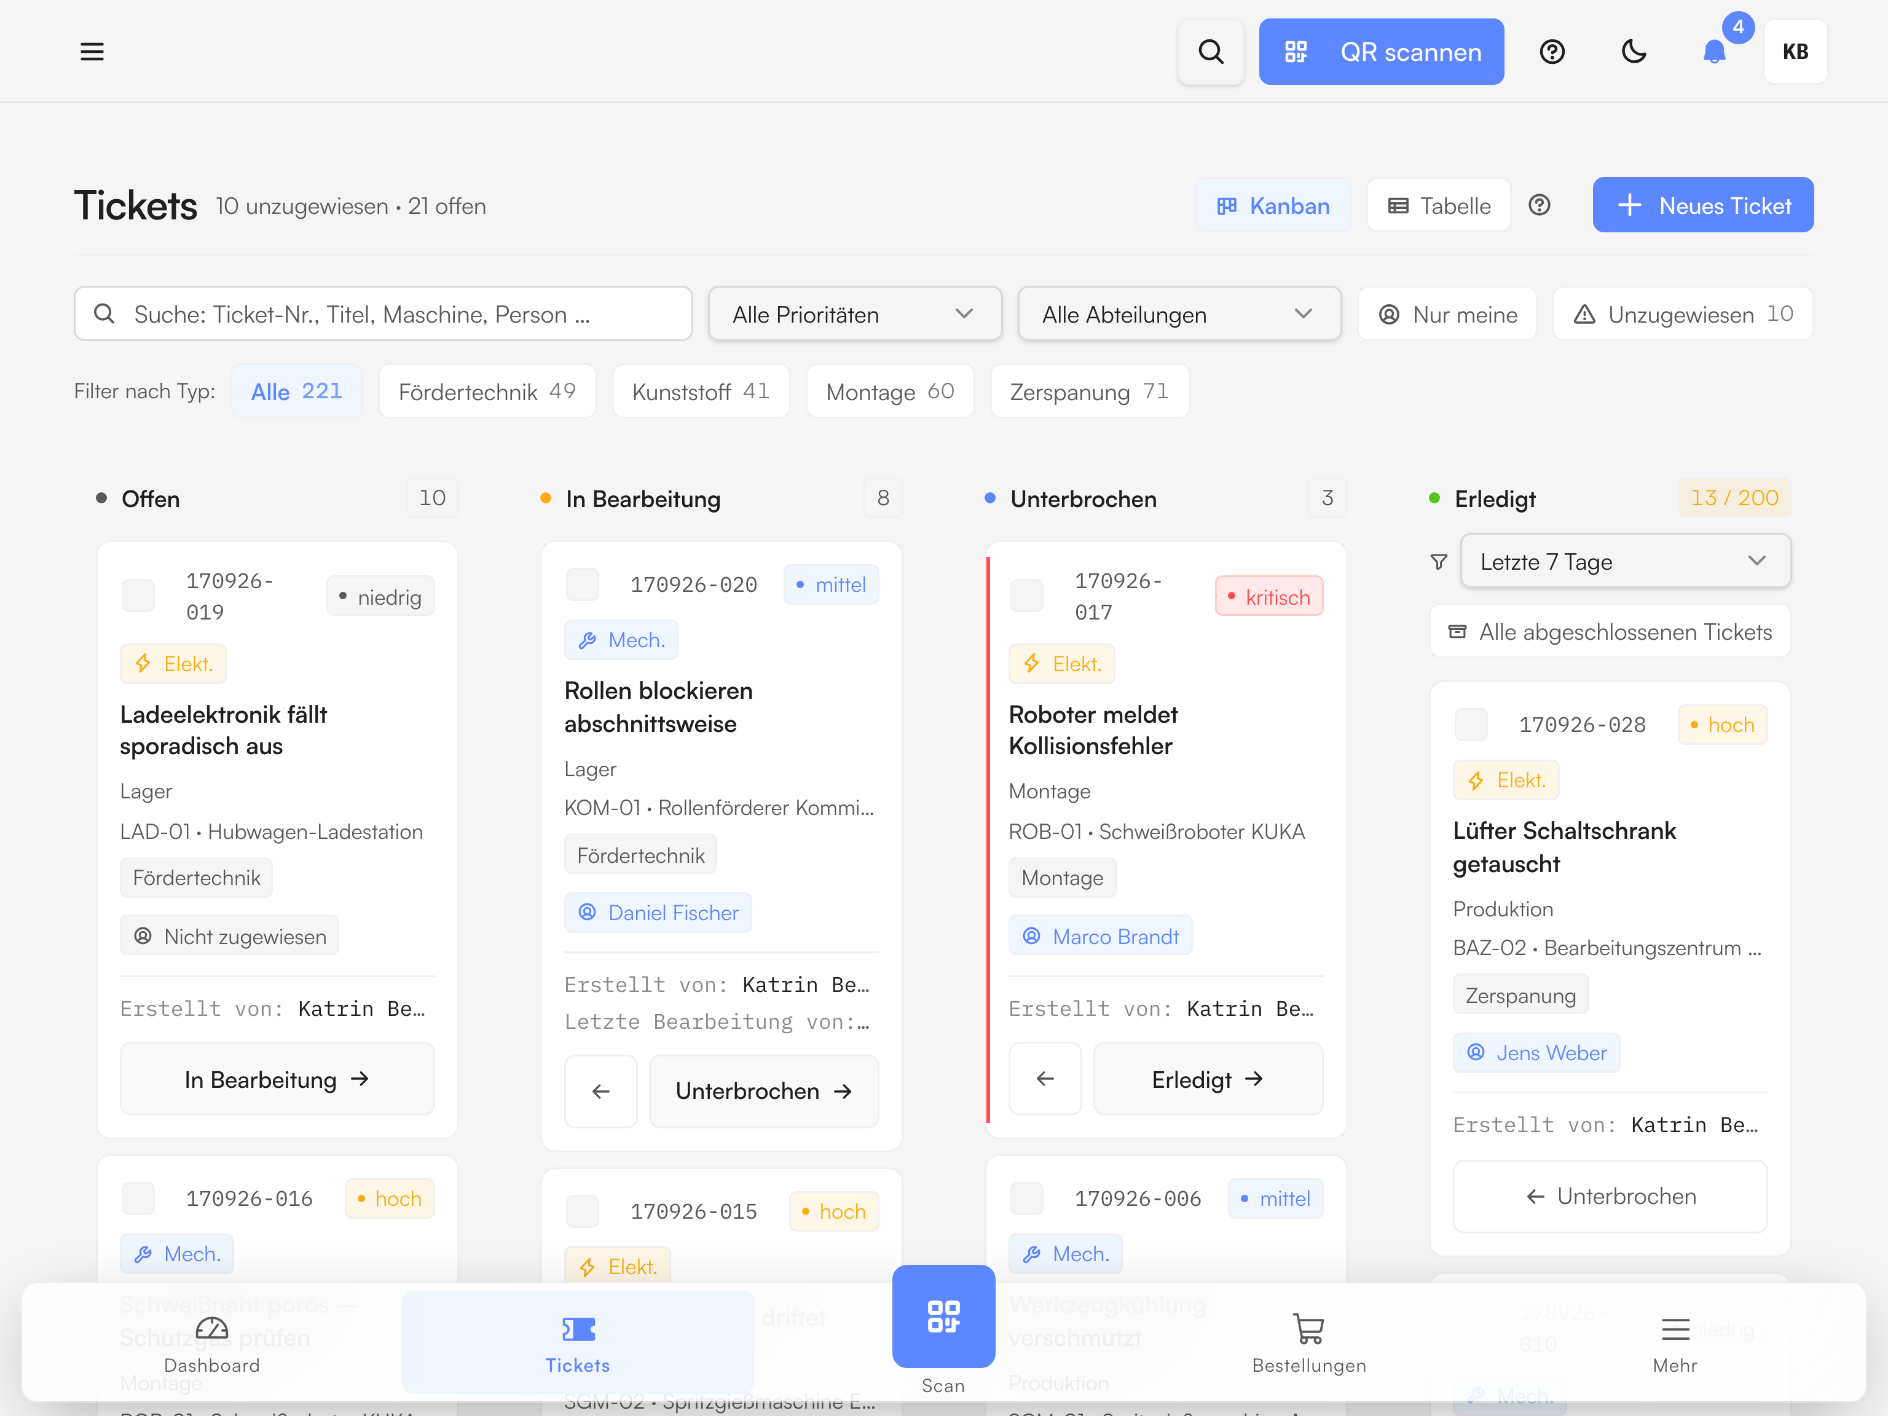The image size is (1888, 1416).
Task: Toggle dark mode with the moon icon
Action: 1634,52
